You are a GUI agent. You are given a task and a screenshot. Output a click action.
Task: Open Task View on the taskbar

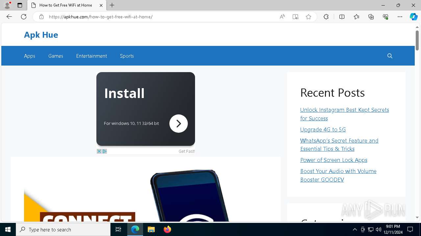tap(118, 229)
